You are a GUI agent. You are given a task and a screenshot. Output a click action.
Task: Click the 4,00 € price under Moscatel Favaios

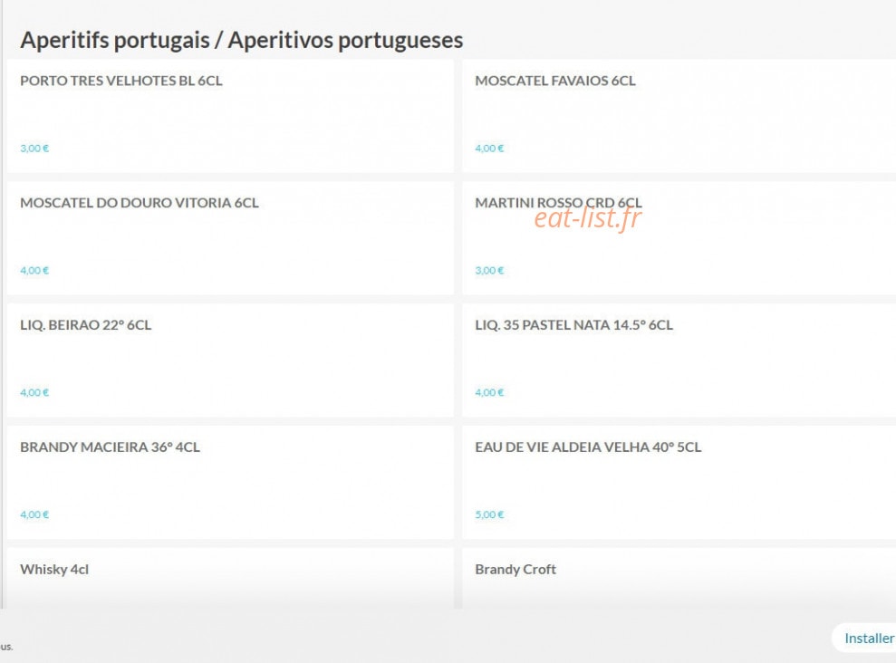pos(489,149)
